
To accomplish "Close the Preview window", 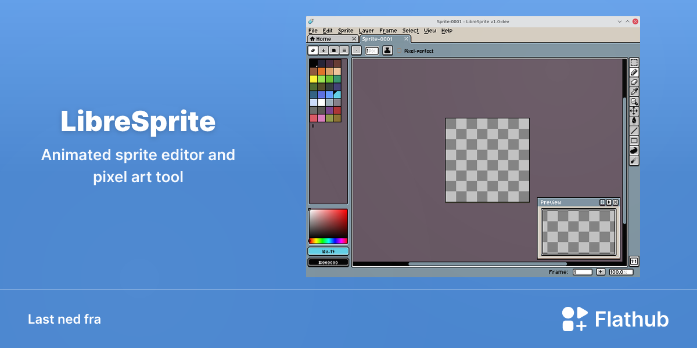I will pyautogui.click(x=616, y=202).
